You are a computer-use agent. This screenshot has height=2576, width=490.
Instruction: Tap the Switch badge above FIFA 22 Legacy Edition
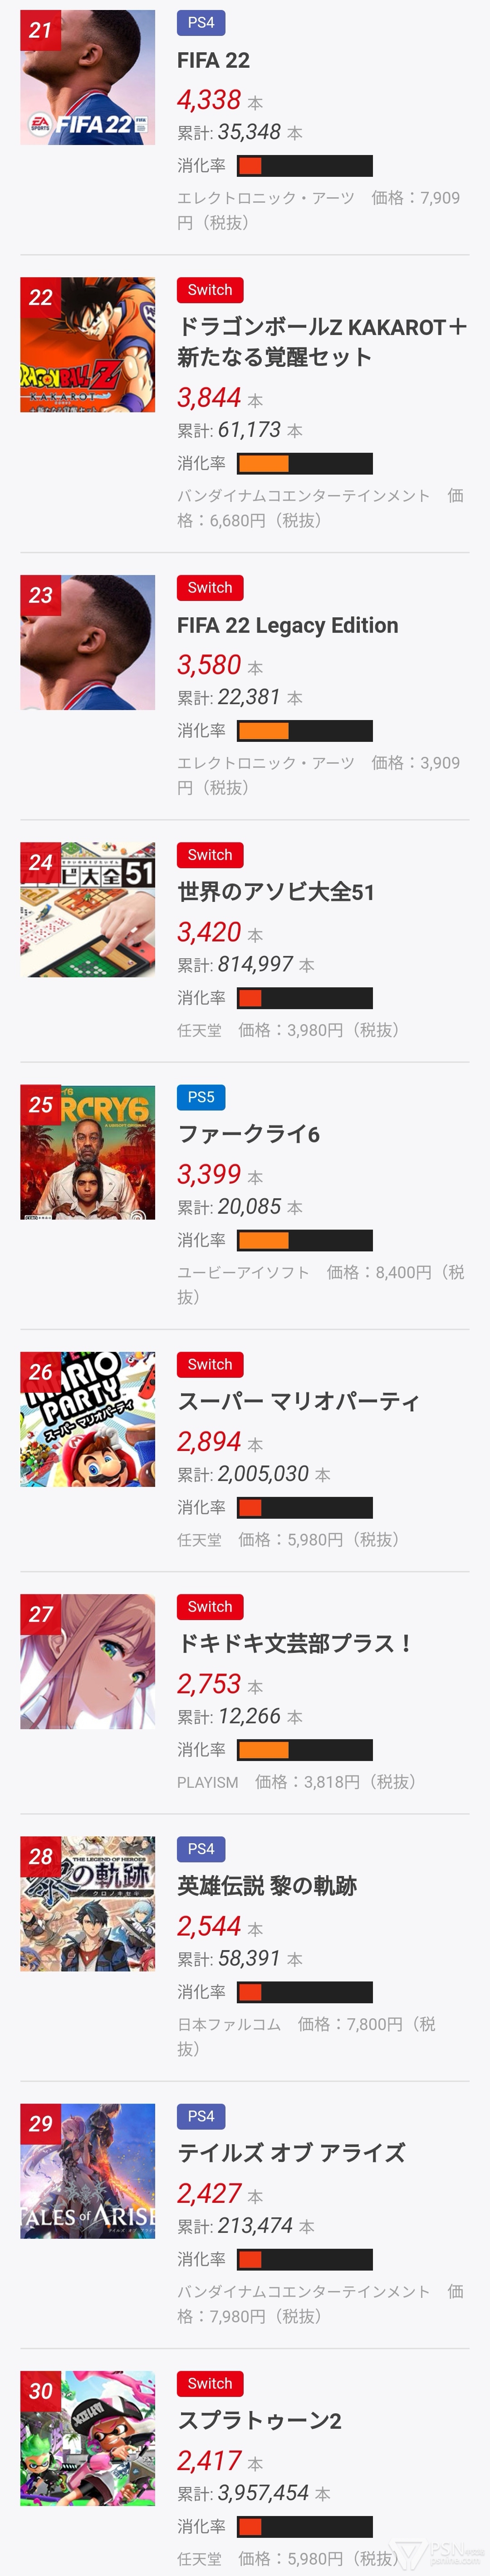[x=210, y=588]
